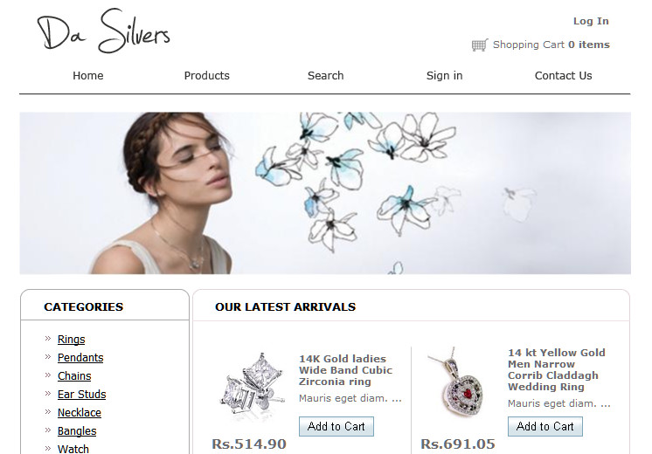Add the Claddagh Wedding Ring to cart

(544, 426)
